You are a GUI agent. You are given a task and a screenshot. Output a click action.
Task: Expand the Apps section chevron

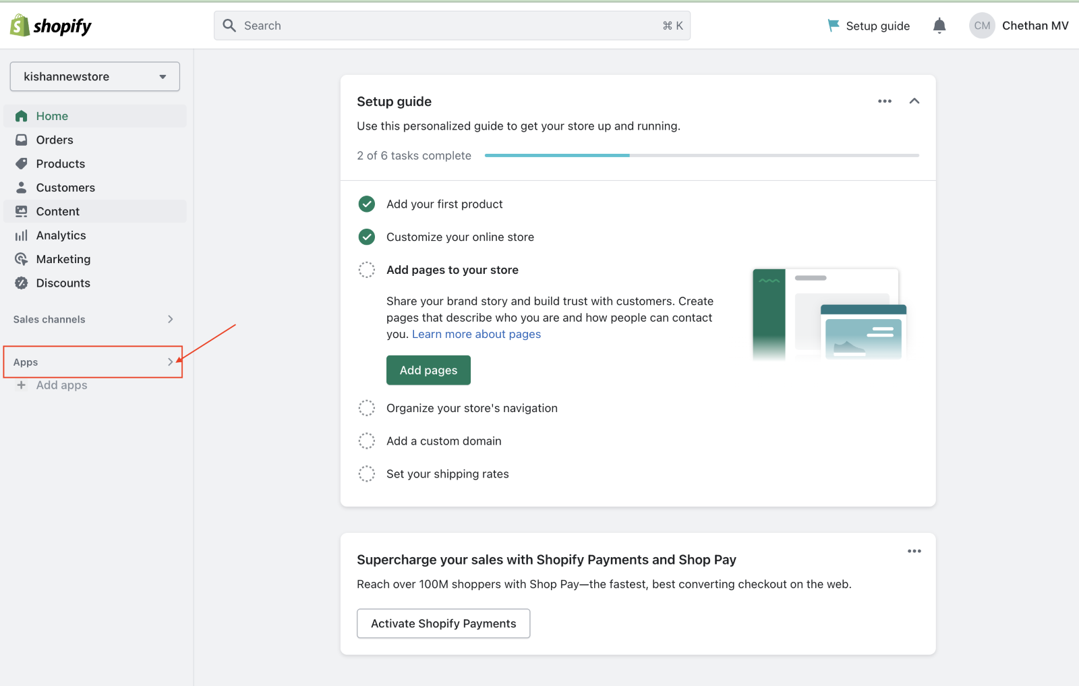click(x=171, y=362)
